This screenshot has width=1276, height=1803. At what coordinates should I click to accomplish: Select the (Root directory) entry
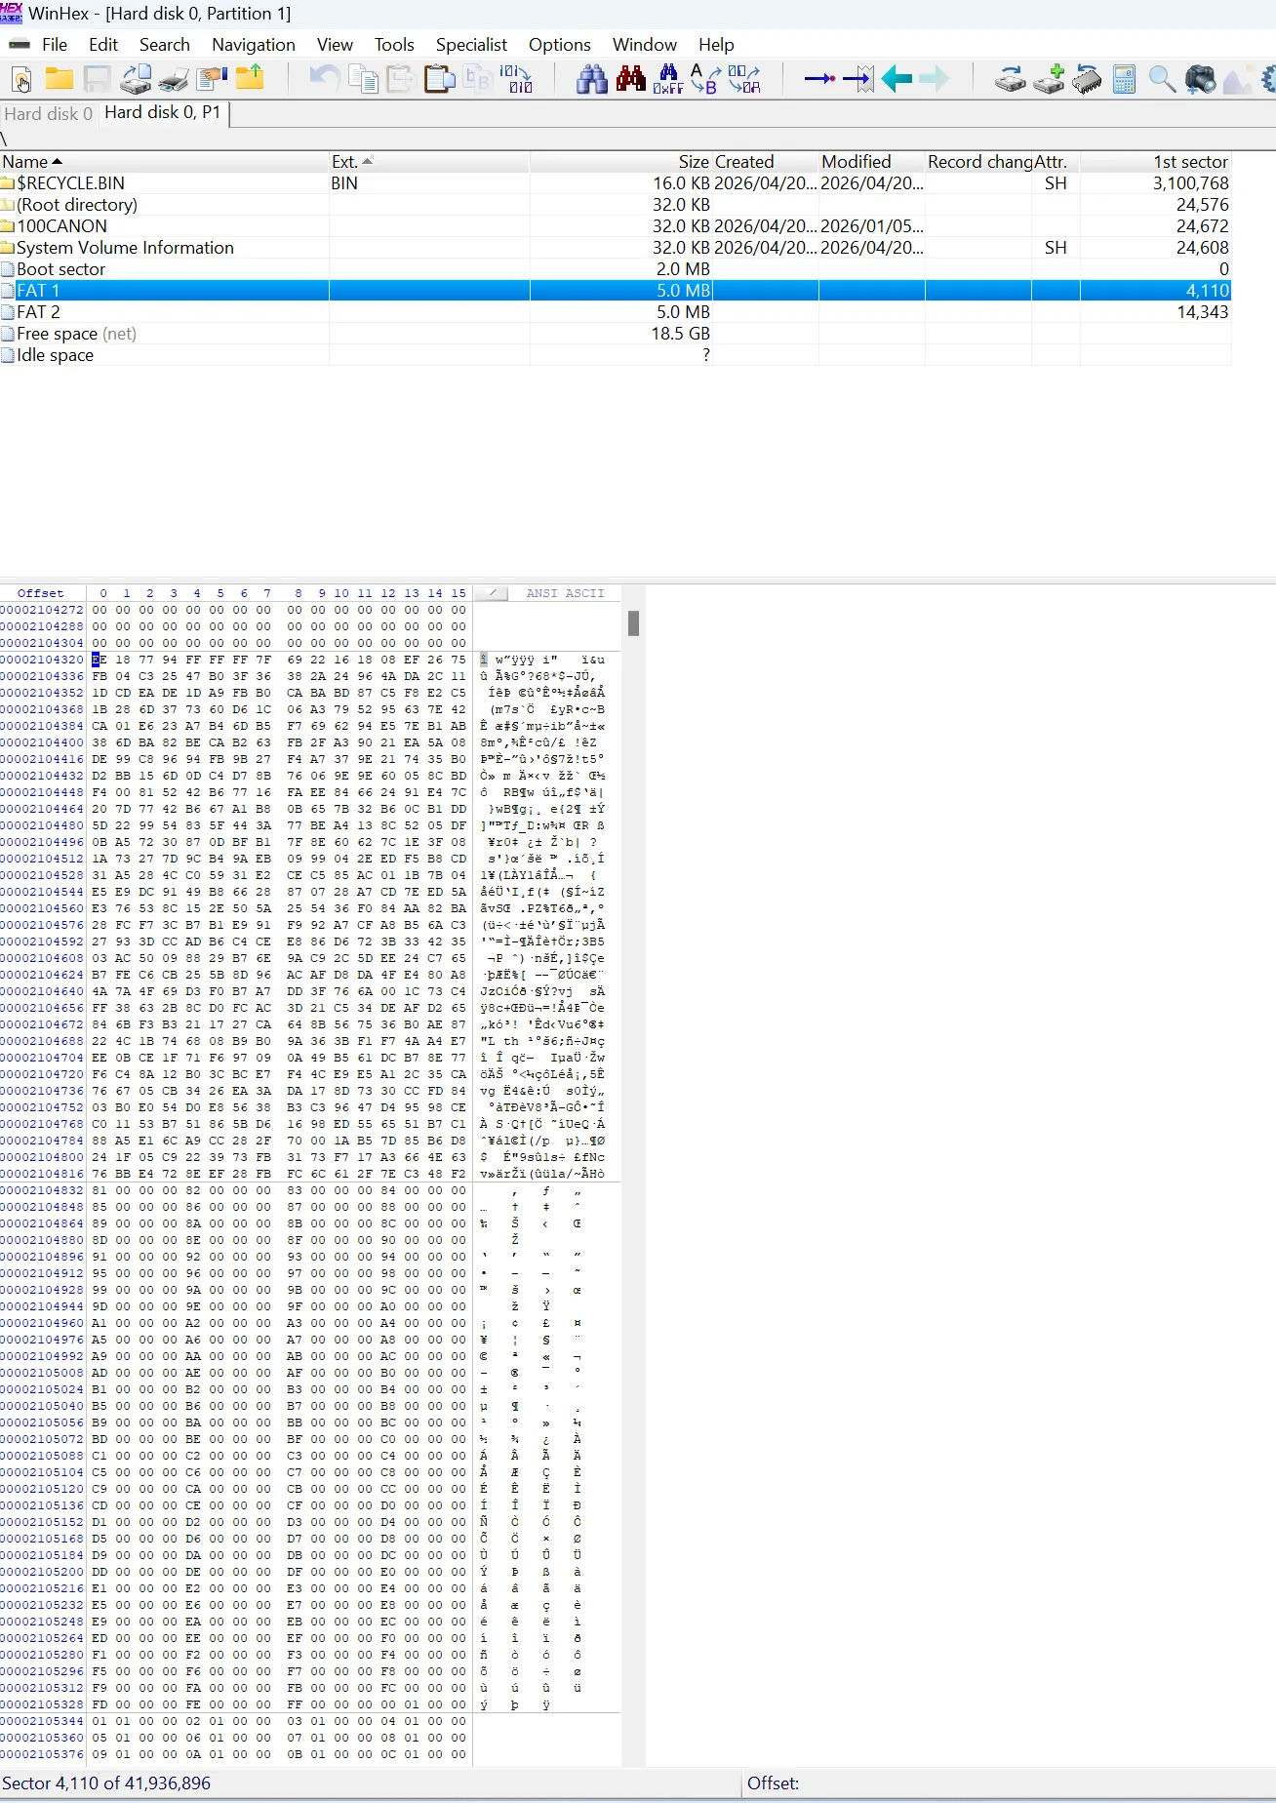click(x=616, y=205)
